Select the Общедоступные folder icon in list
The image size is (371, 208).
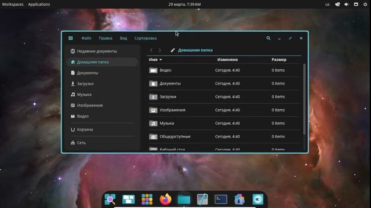point(153,136)
